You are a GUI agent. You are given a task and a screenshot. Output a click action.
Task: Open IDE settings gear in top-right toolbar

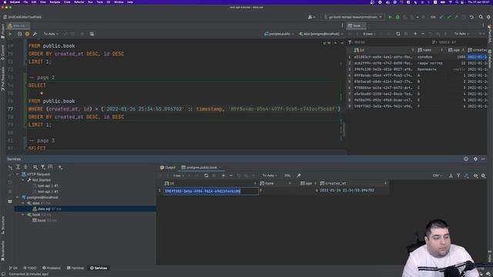(x=488, y=17)
